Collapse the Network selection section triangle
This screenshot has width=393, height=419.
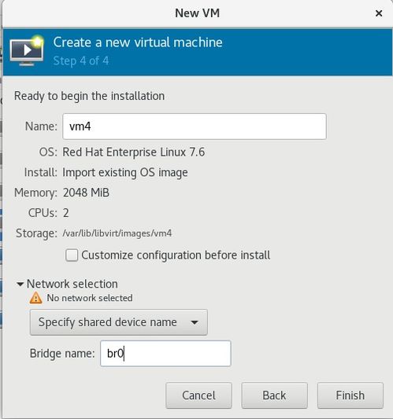(x=20, y=284)
